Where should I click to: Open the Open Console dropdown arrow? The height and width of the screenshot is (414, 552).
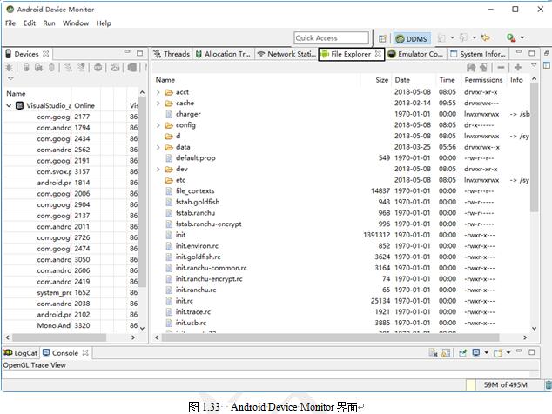coord(508,352)
